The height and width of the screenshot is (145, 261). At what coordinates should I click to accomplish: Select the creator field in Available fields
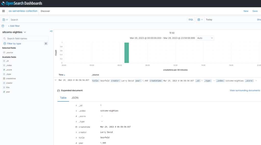click(9, 83)
